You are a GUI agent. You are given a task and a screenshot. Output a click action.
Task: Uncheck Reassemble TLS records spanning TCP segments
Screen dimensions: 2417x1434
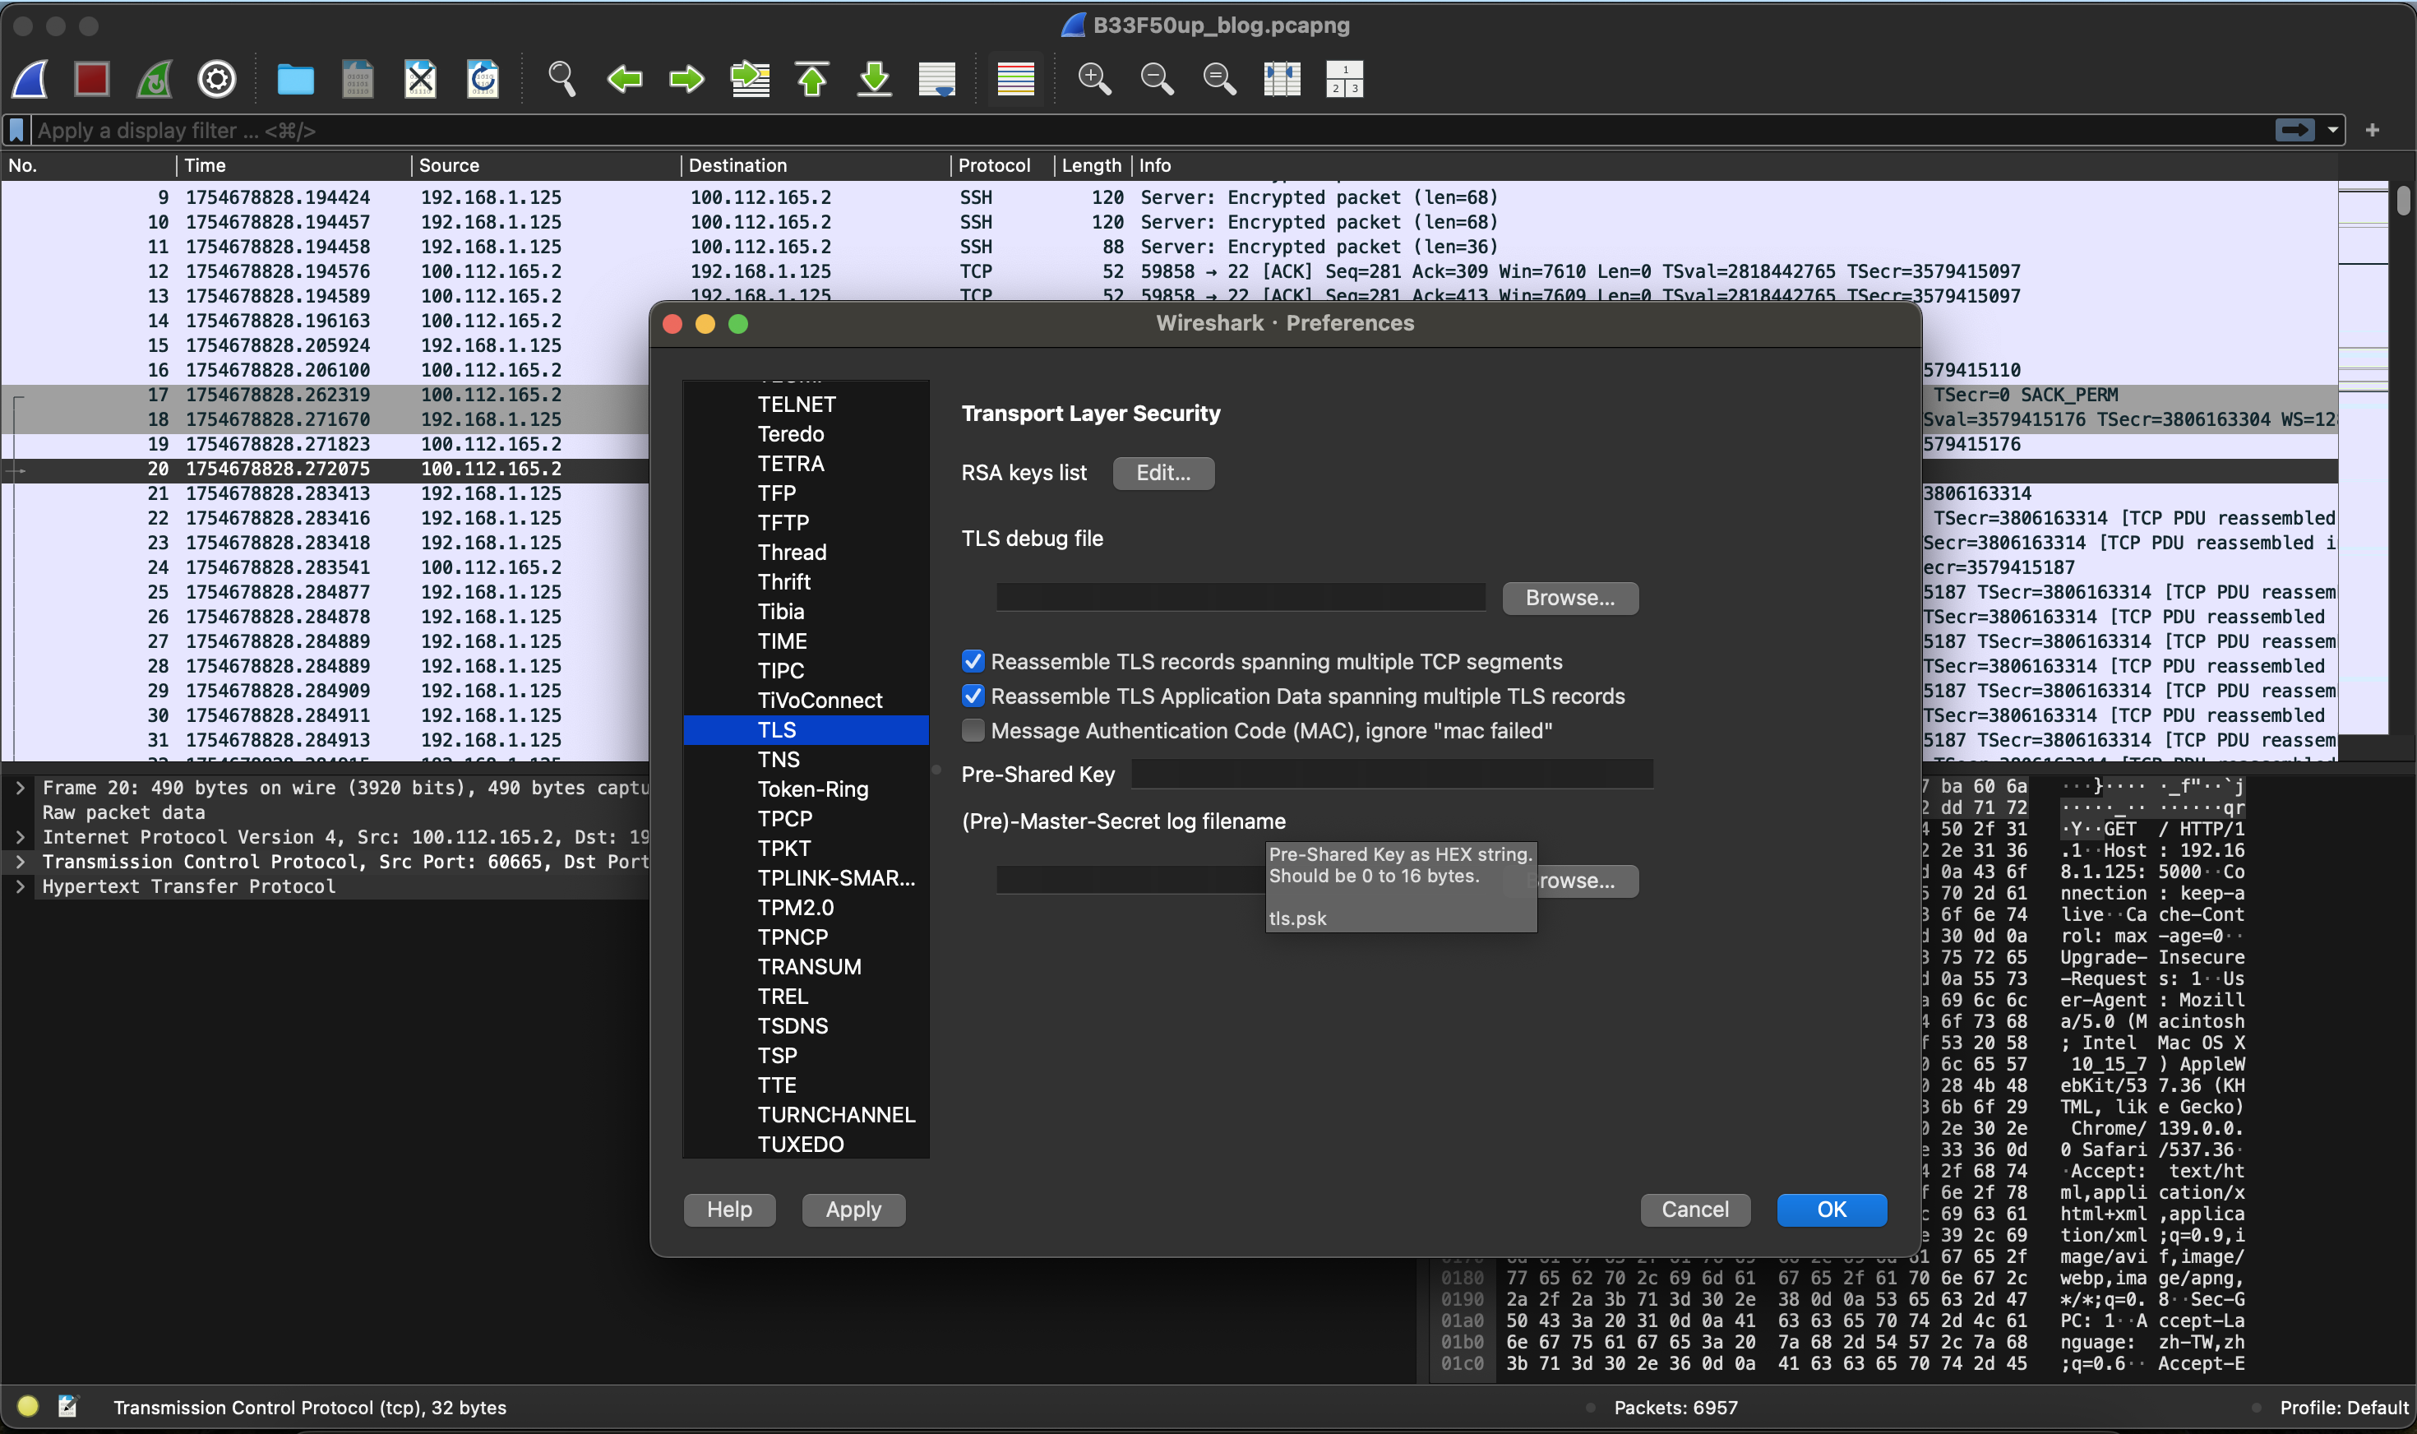point(973,661)
